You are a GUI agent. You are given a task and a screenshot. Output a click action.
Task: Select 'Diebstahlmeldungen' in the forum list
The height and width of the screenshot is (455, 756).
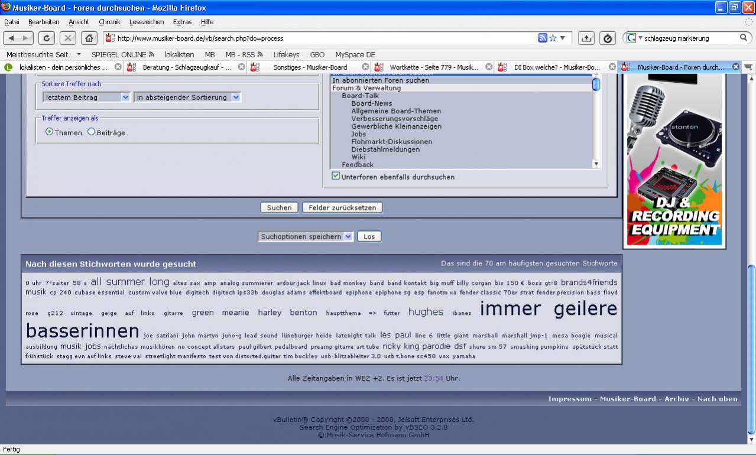tap(385, 149)
